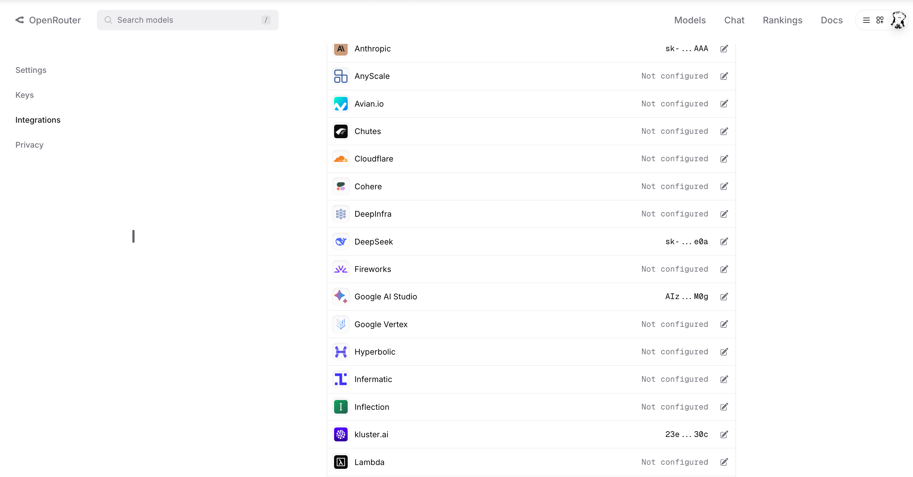Click Not configured in the Cloudflare row
The height and width of the screenshot is (477, 913).
(x=674, y=159)
